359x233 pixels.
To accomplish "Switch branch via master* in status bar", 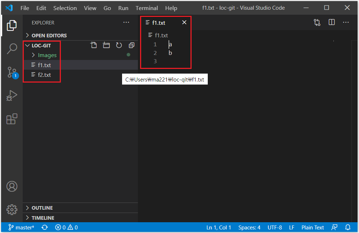I will coord(21,227).
